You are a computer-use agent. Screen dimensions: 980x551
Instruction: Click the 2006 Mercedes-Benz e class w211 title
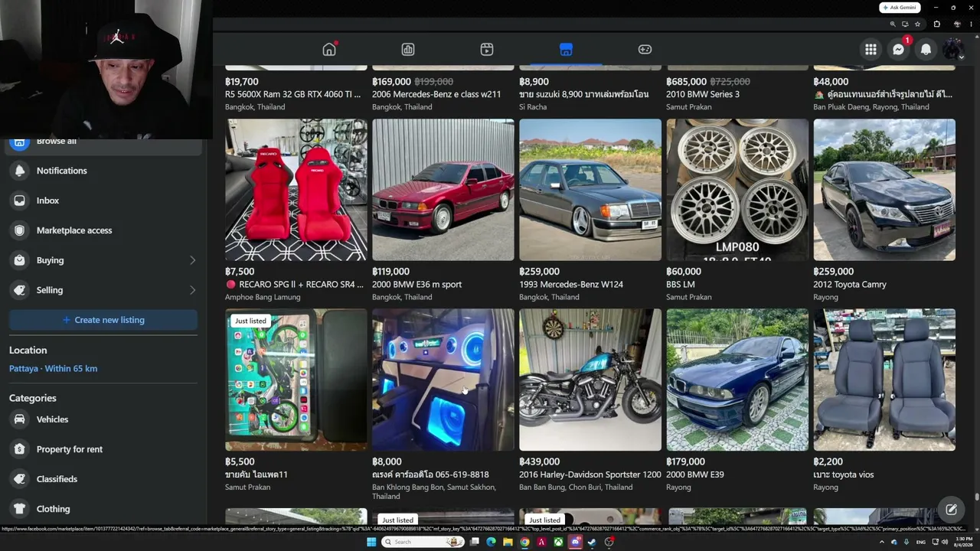(x=436, y=94)
